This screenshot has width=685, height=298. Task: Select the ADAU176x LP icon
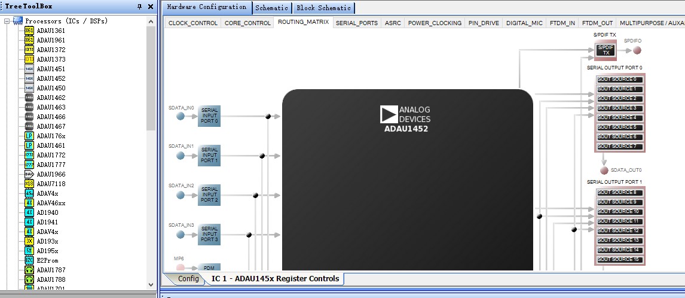pos(29,136)
